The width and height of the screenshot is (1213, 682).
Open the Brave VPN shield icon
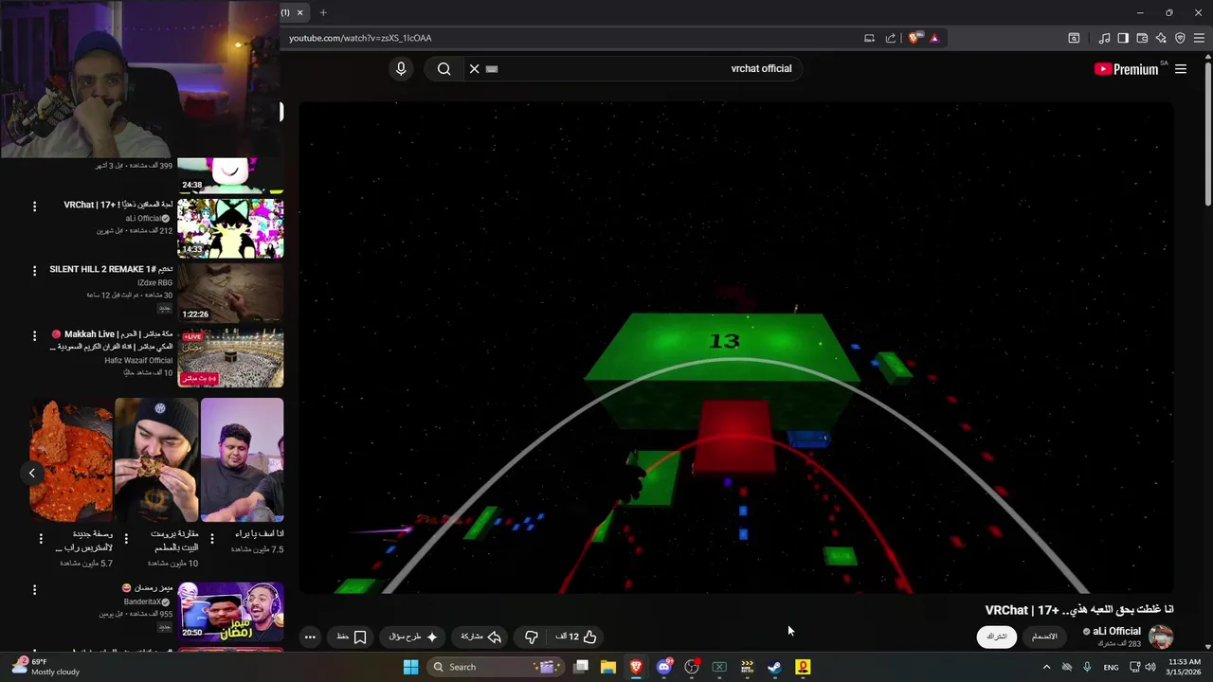(x=1180, y=38)
